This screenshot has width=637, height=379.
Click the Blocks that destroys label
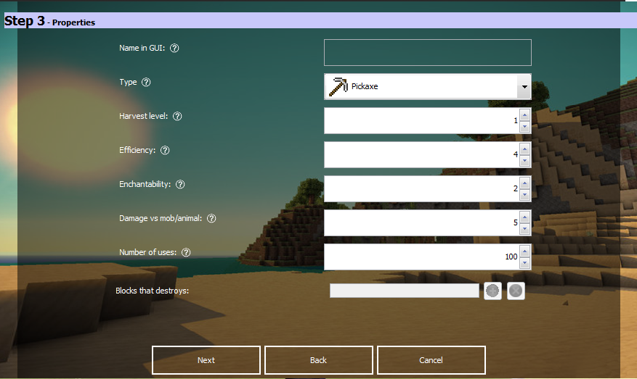point(152,291)
